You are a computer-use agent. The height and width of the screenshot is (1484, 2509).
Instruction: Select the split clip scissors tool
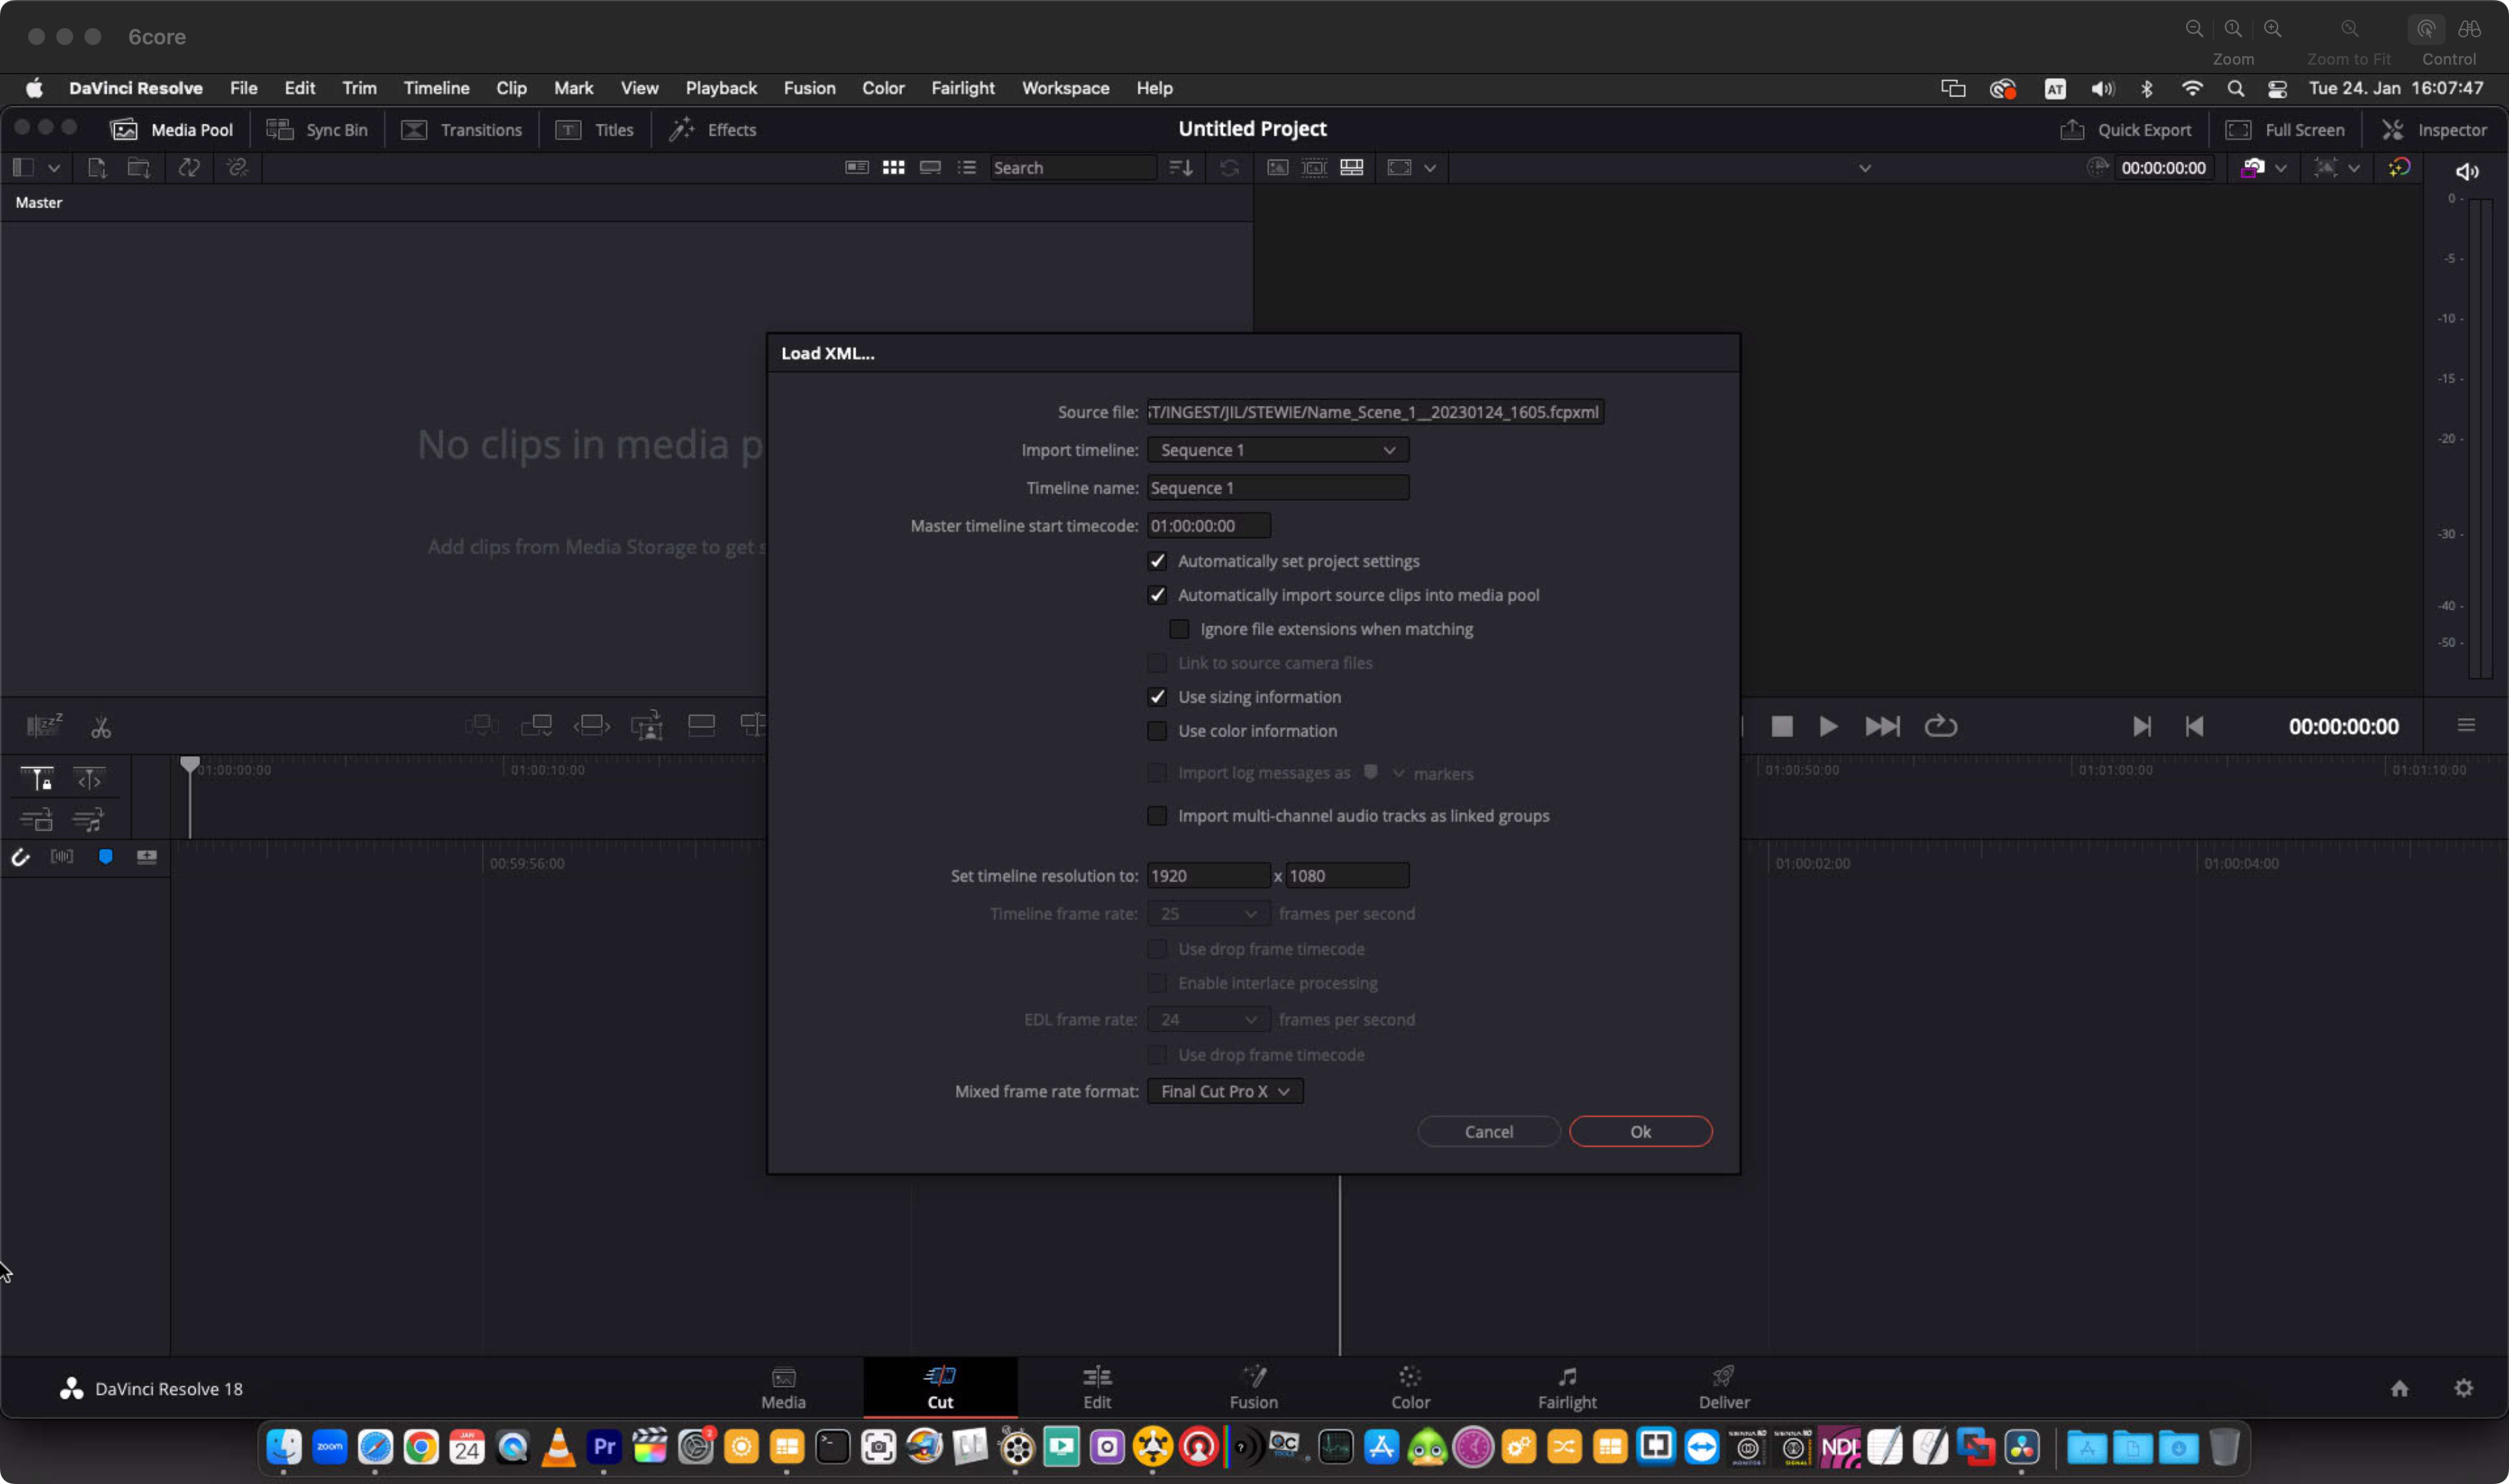click(x=101, y=727)
